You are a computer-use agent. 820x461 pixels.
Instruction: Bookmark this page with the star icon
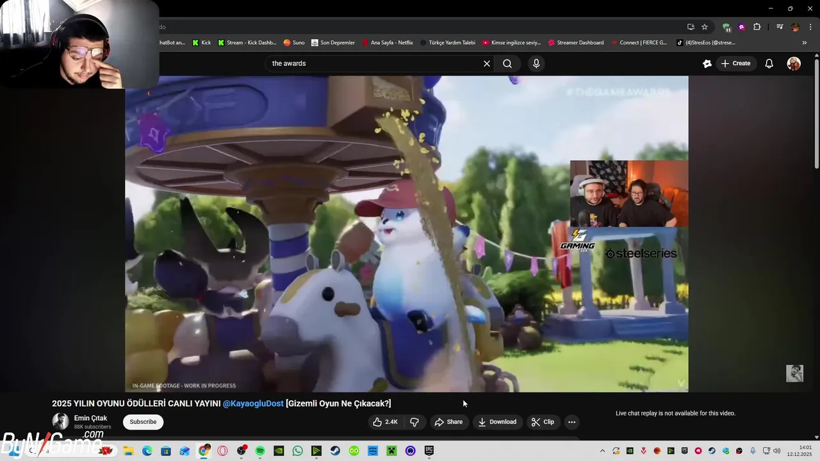(x=705, y=27)
